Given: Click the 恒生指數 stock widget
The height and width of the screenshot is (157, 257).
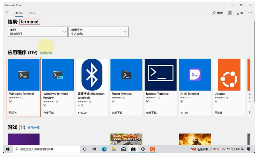Looking at the screenshot, I should (205, 149).
